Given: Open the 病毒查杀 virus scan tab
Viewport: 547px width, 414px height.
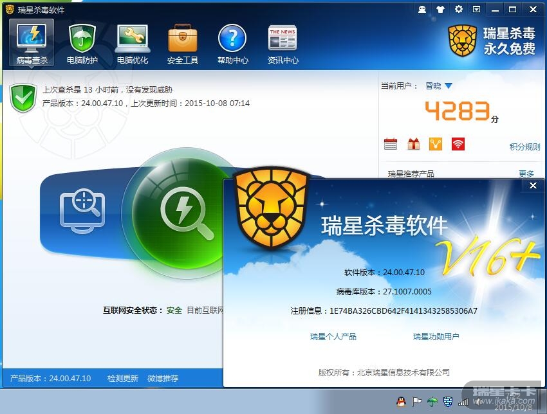Looking at the screenshot, I should pos(32,42).
